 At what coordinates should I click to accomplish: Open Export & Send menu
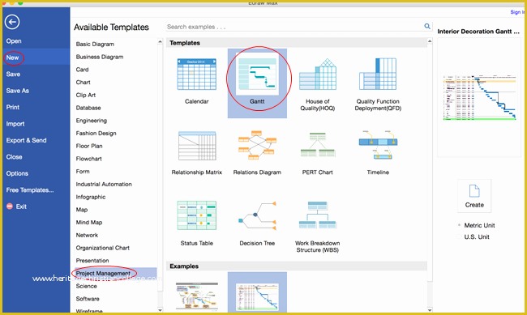point(26,140)
